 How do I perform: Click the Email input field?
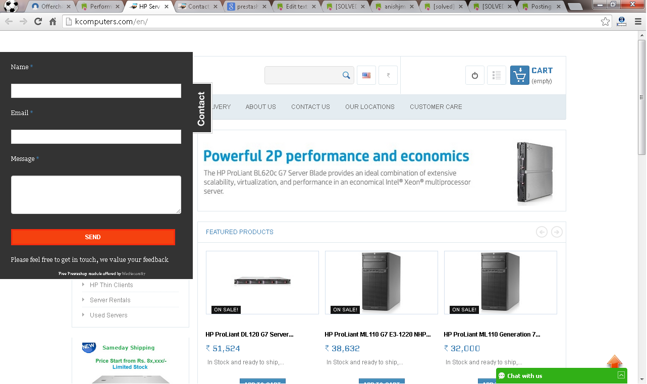click(x=96, y=137)
